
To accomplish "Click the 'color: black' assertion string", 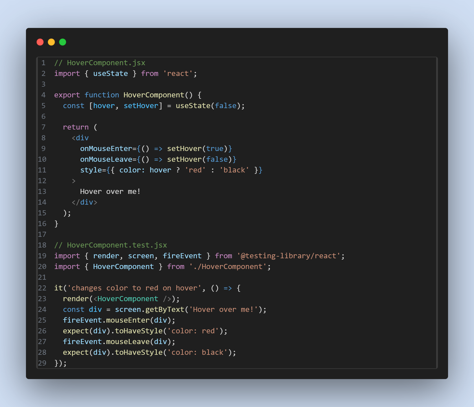I will point(197,352).
